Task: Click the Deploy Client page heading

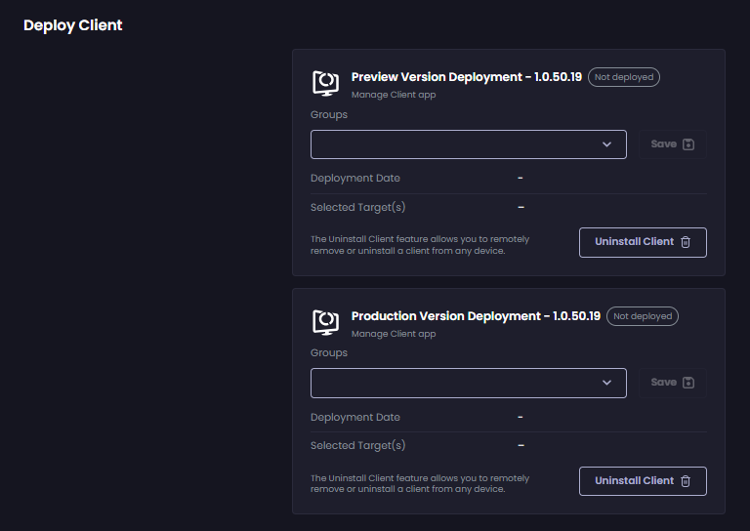Action: coord(72,25)
